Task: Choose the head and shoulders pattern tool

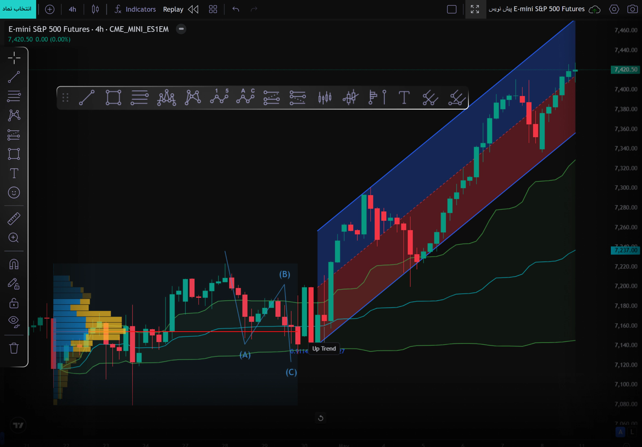Action: [x=167, y=97]
